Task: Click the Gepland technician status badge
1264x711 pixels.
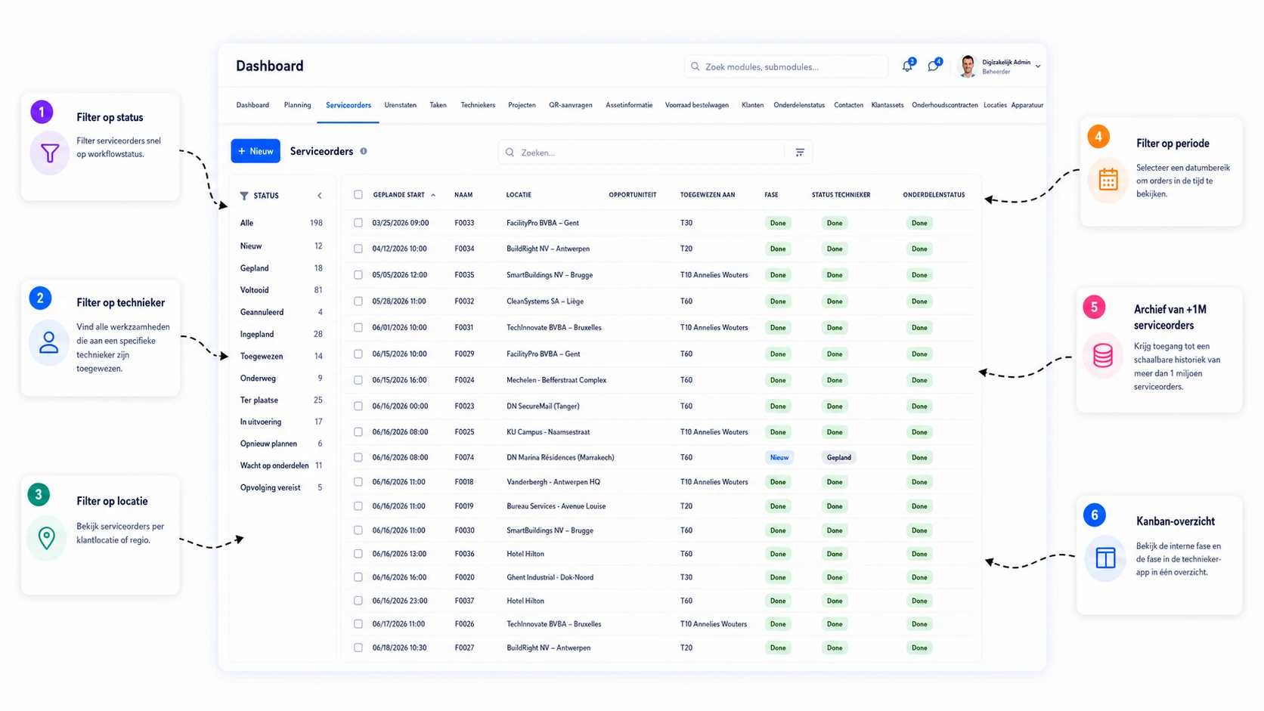Action: point(838,457)
